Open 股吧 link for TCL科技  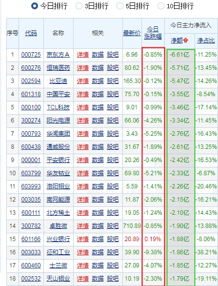(x=113, y=107)
